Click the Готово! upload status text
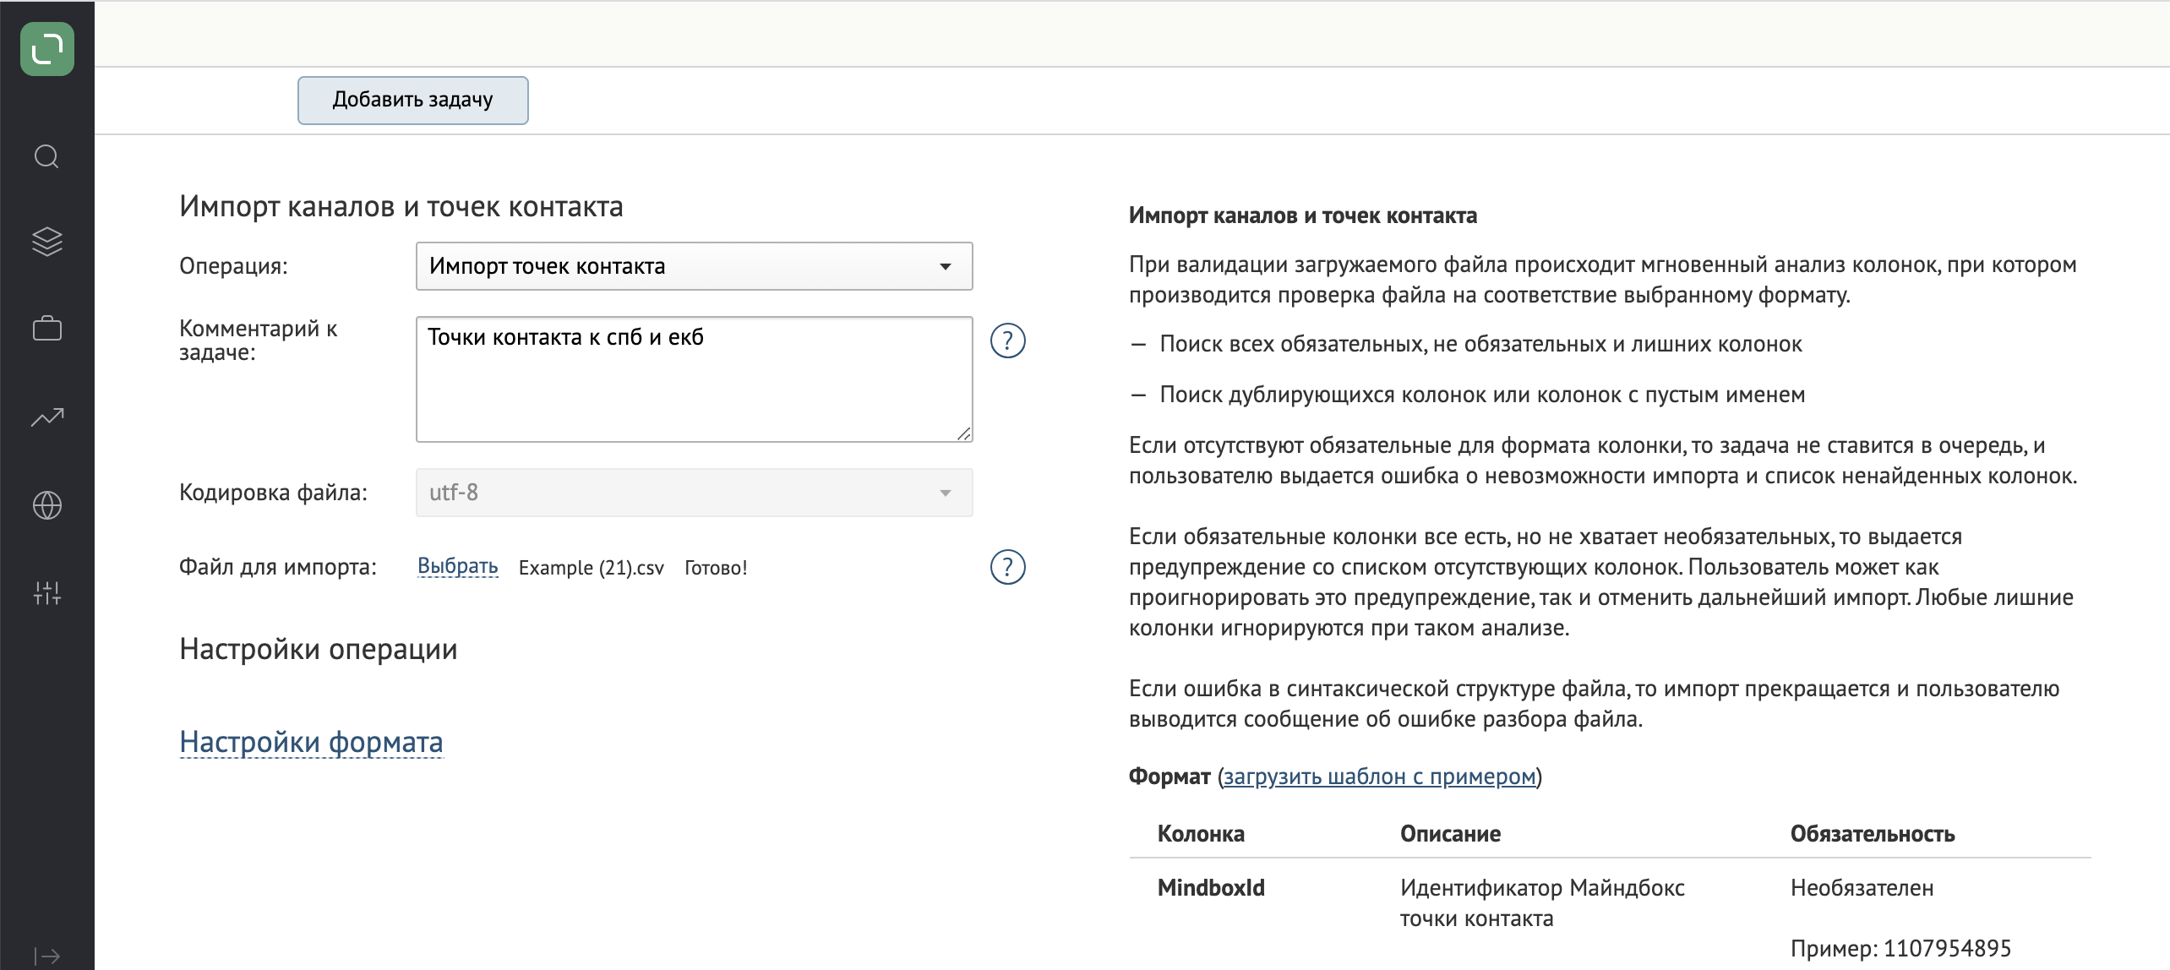2170x970 pixels. tap(716, 568)
